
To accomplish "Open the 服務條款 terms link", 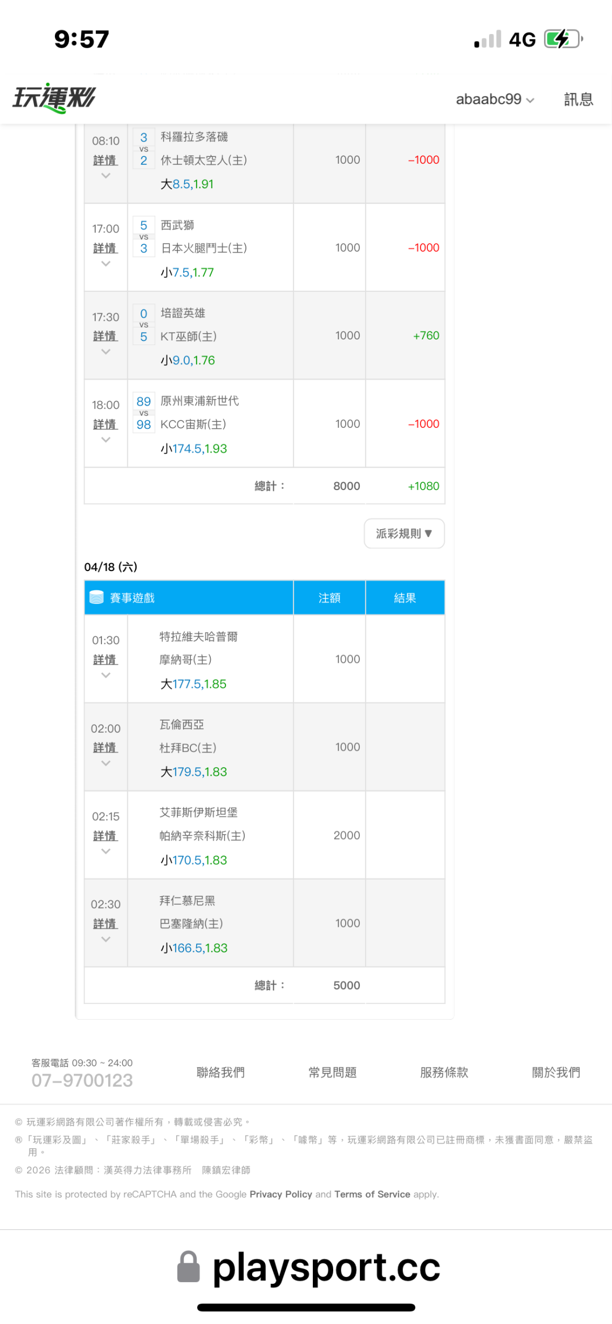I will click(444, 1072).
